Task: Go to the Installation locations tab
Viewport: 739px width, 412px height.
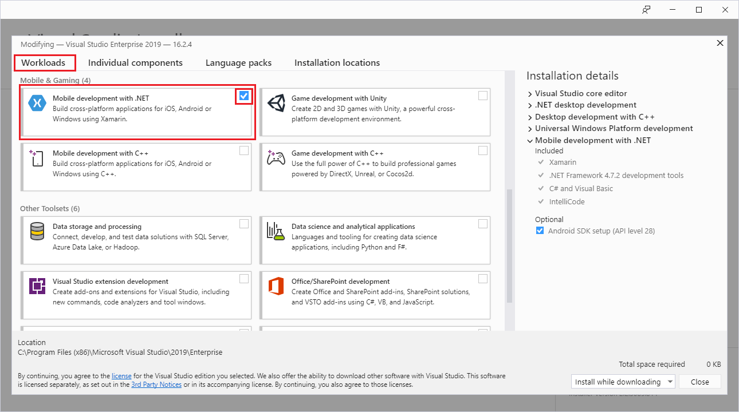Action: [x=337, y=63]
